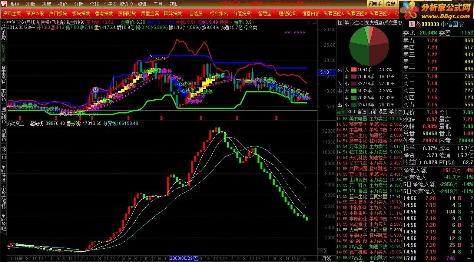Switch to 东财股吧 side tab

[3, 222]
